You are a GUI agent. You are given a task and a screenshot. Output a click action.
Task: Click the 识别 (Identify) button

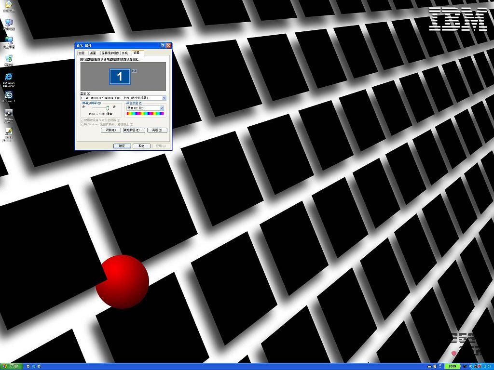(111, 130)
